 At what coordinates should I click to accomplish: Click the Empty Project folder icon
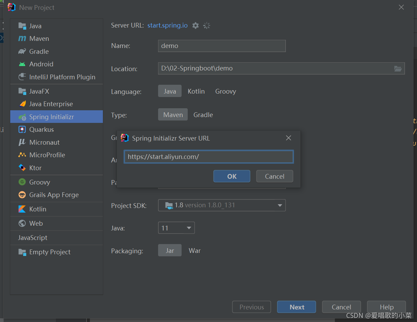click(x=22, y=252)
